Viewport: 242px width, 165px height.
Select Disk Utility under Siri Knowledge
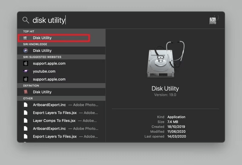(42, 51)
